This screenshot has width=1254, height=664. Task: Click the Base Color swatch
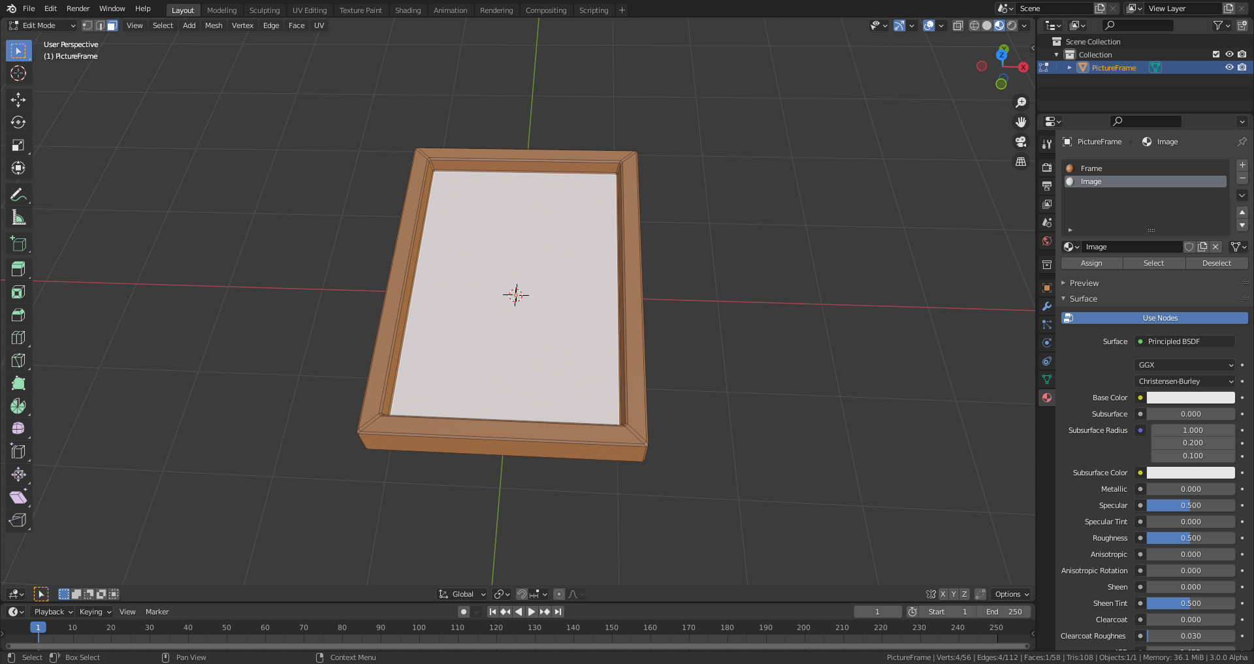click(1191, 398)
